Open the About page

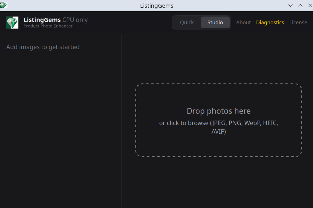pos(243,22)
